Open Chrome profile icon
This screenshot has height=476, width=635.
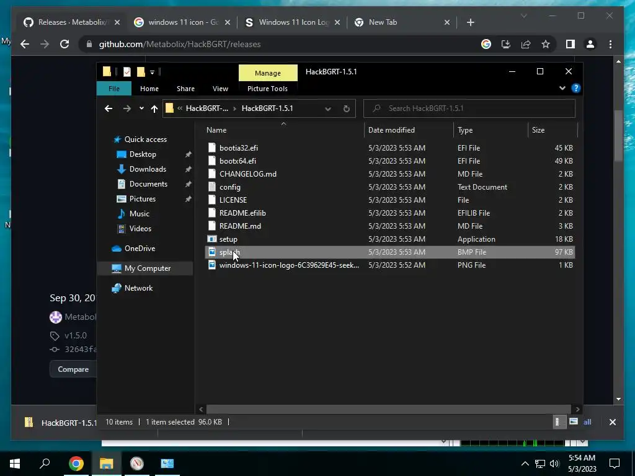(590, 44)
